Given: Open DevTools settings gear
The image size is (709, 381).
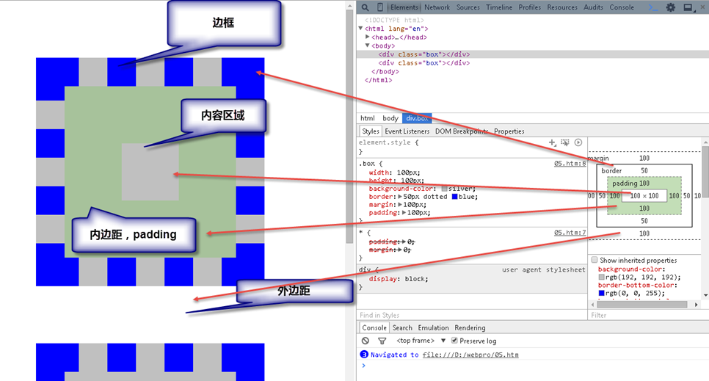Looking at the screenshot, I should tap(671, 7).
